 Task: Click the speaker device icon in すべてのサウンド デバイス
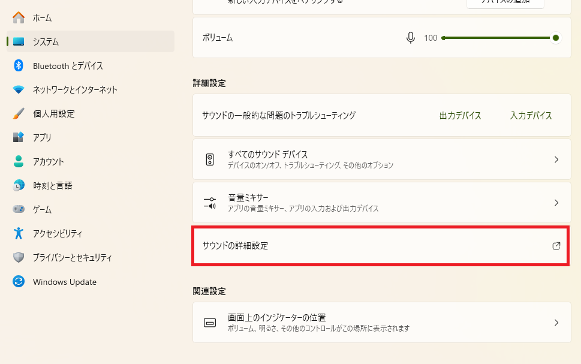(210, 160)
